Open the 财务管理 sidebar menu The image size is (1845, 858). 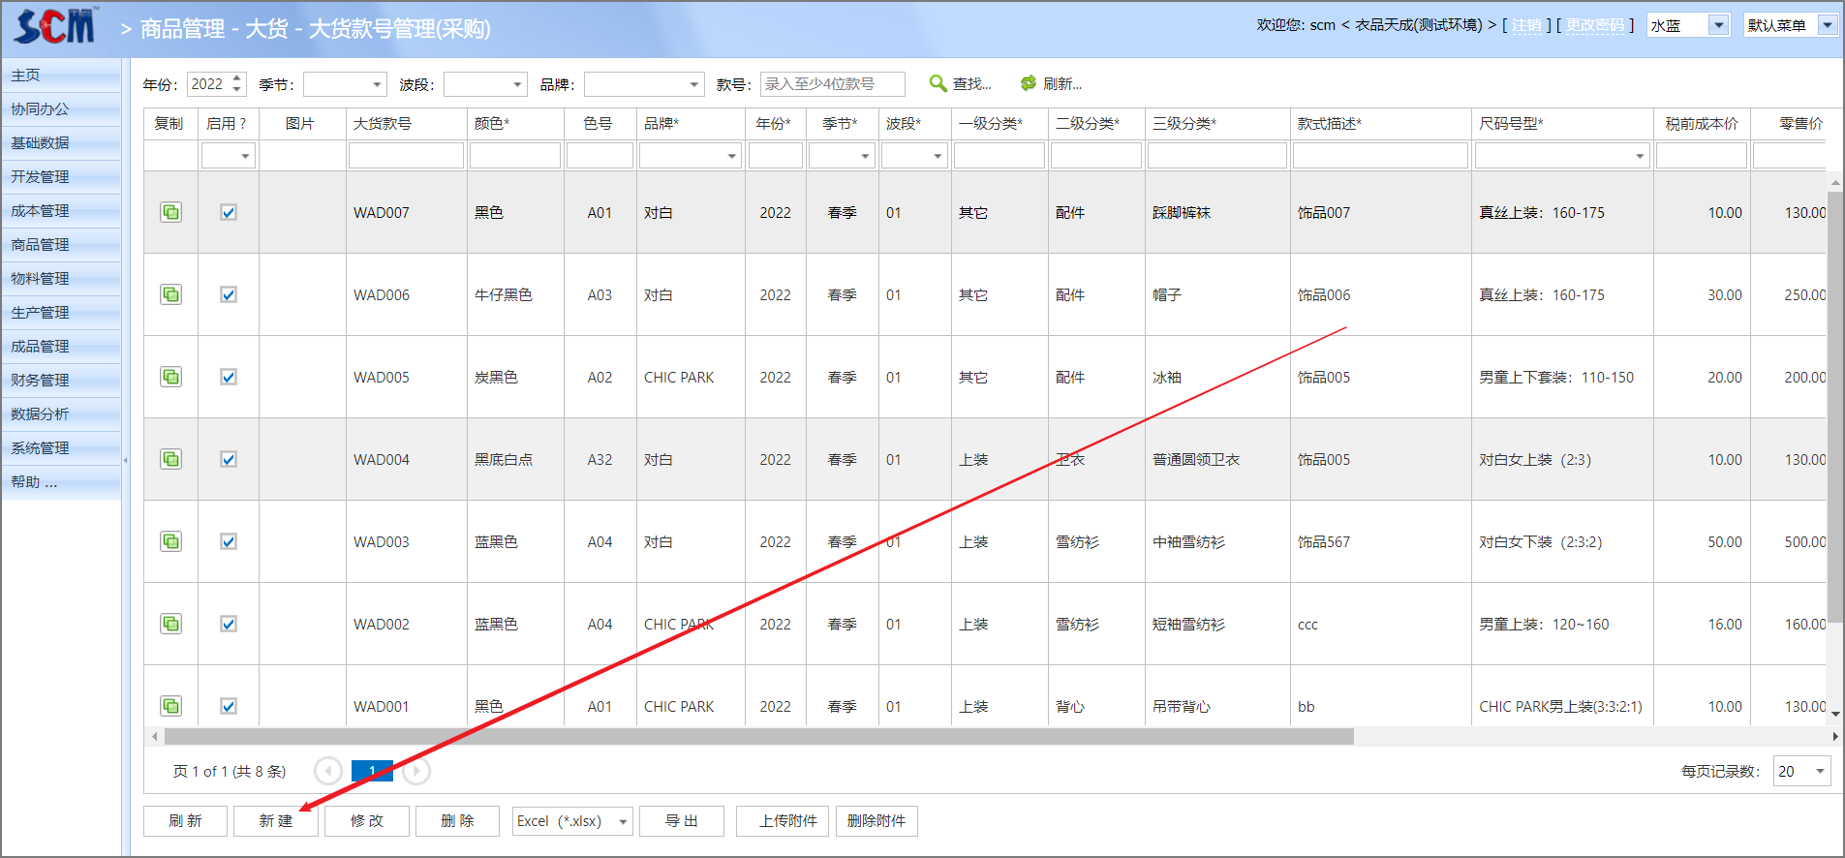41,381
